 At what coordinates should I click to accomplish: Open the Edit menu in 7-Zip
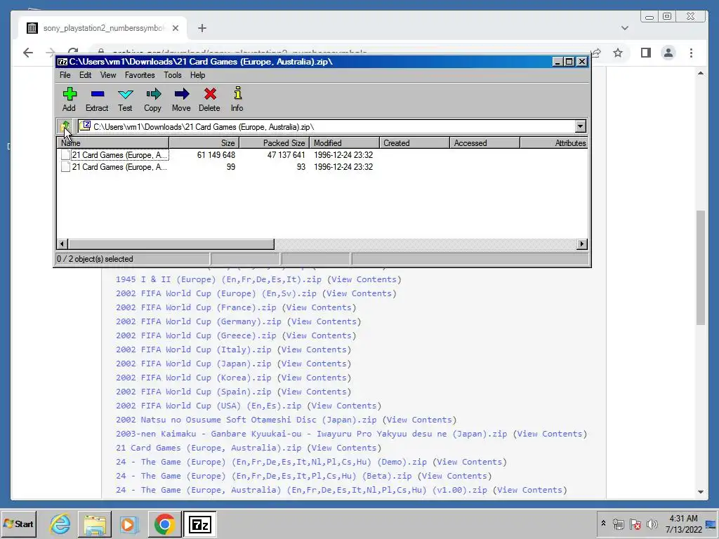85,75
